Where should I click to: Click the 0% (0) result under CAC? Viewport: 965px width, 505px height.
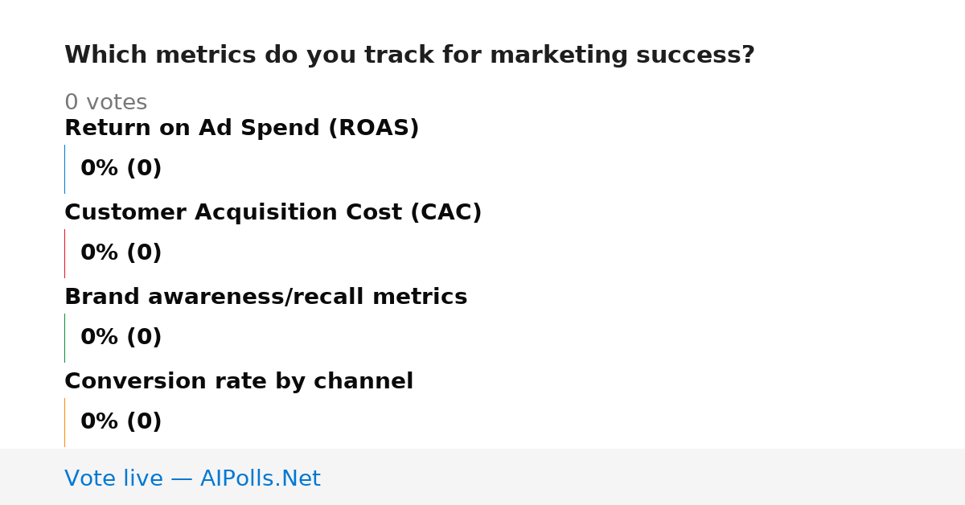tap(121, 253)
